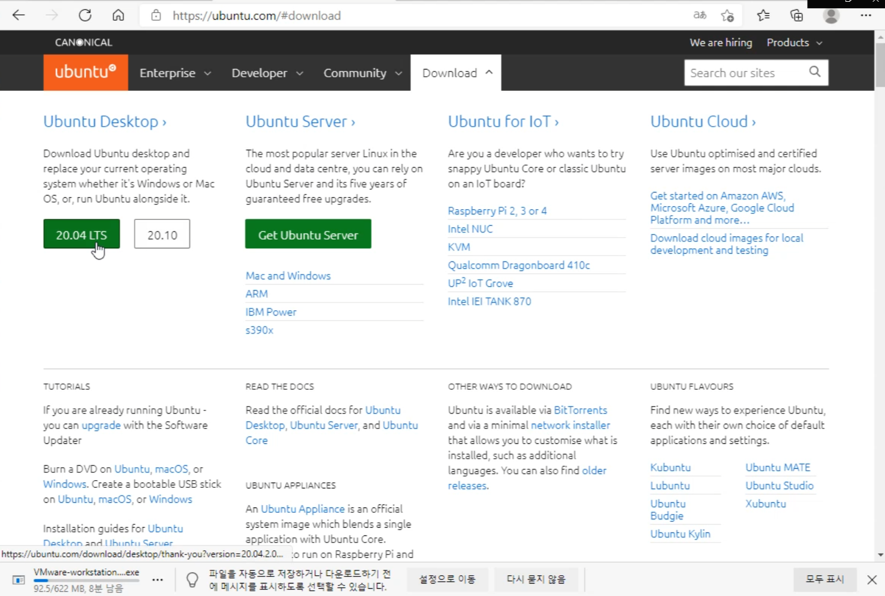885x596 pixels.
Task: Click the search magnifier icon
Action: pos(815,72)
